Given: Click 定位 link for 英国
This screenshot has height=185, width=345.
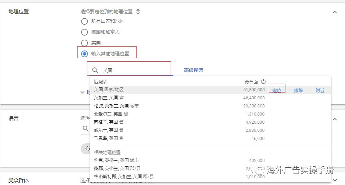Looking at the screenshot, I should 277,90.
